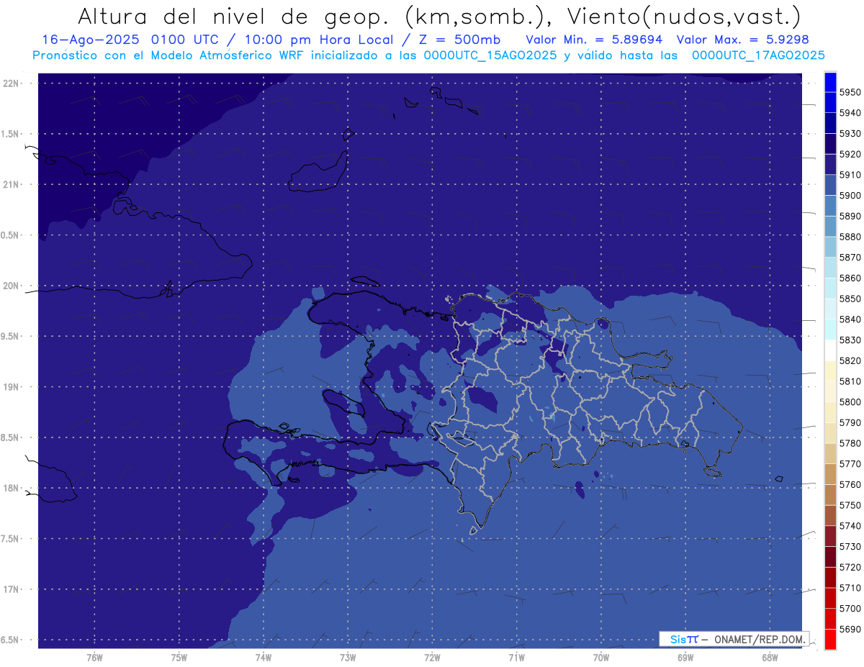Click the 9.5N latitude axis label

pos(11,337)
